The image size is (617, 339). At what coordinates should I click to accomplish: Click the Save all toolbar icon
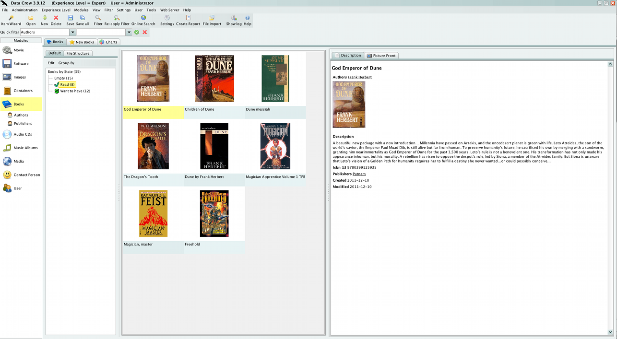83,20
